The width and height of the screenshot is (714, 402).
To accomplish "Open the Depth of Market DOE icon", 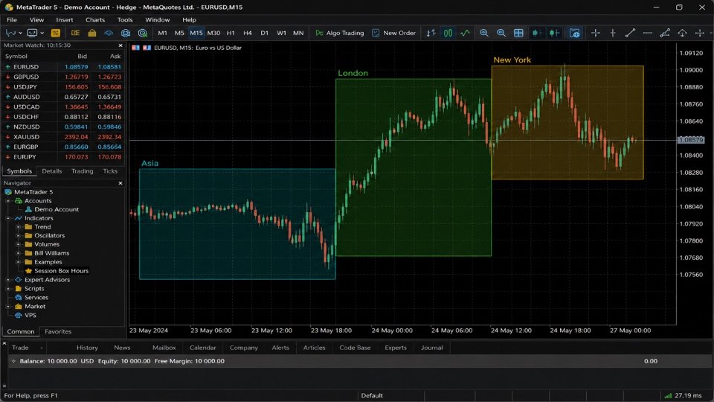I will [75, 33].
